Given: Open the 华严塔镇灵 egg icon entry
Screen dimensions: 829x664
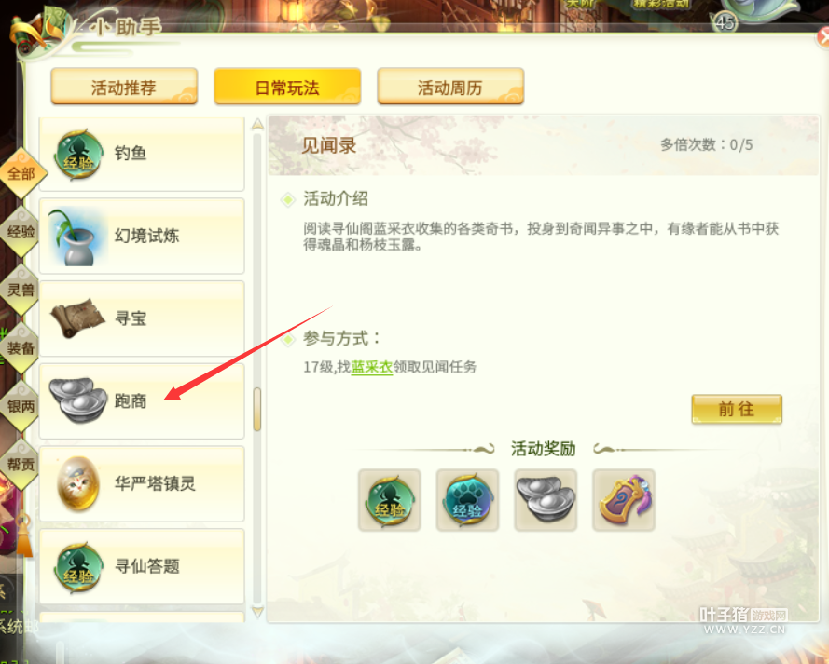Looking at the screenshot, I should click(x=78, y=483).
